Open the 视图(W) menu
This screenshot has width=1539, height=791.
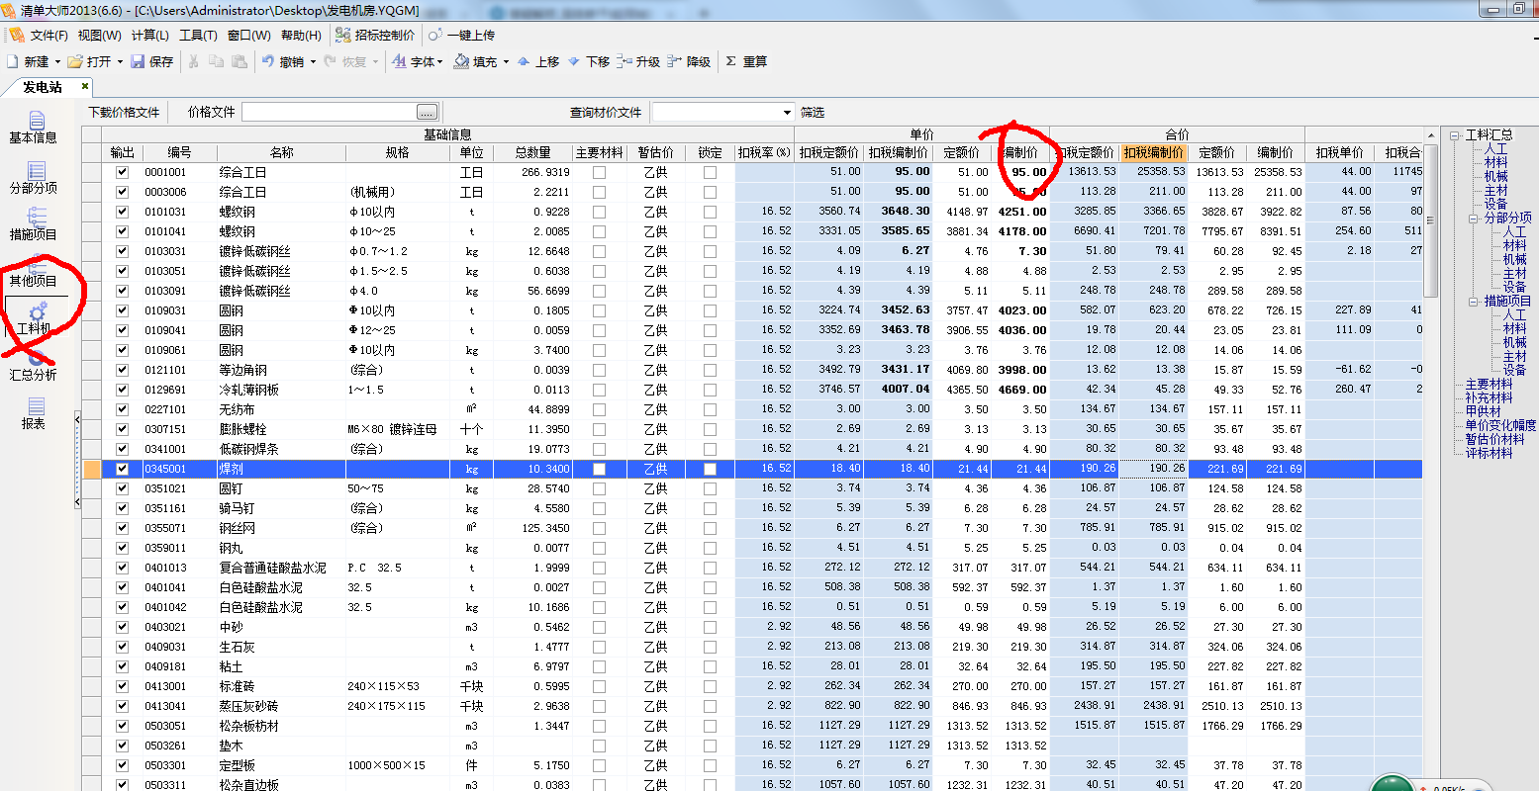(99, 35)
